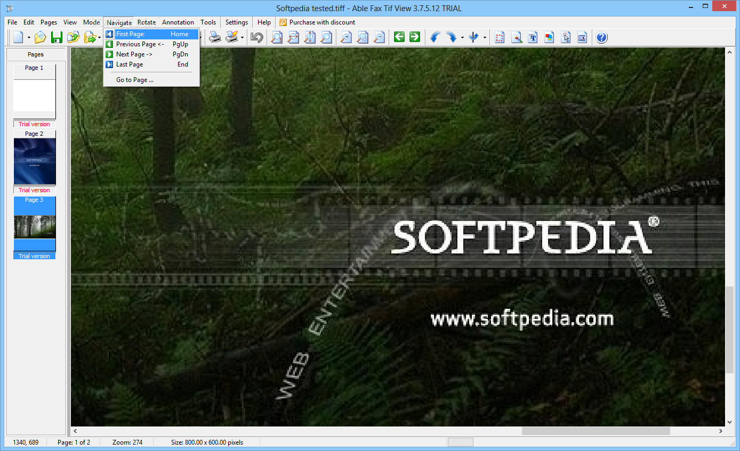Open the Edit menu
The image size is (740, 451).
(x=29, y=22)
